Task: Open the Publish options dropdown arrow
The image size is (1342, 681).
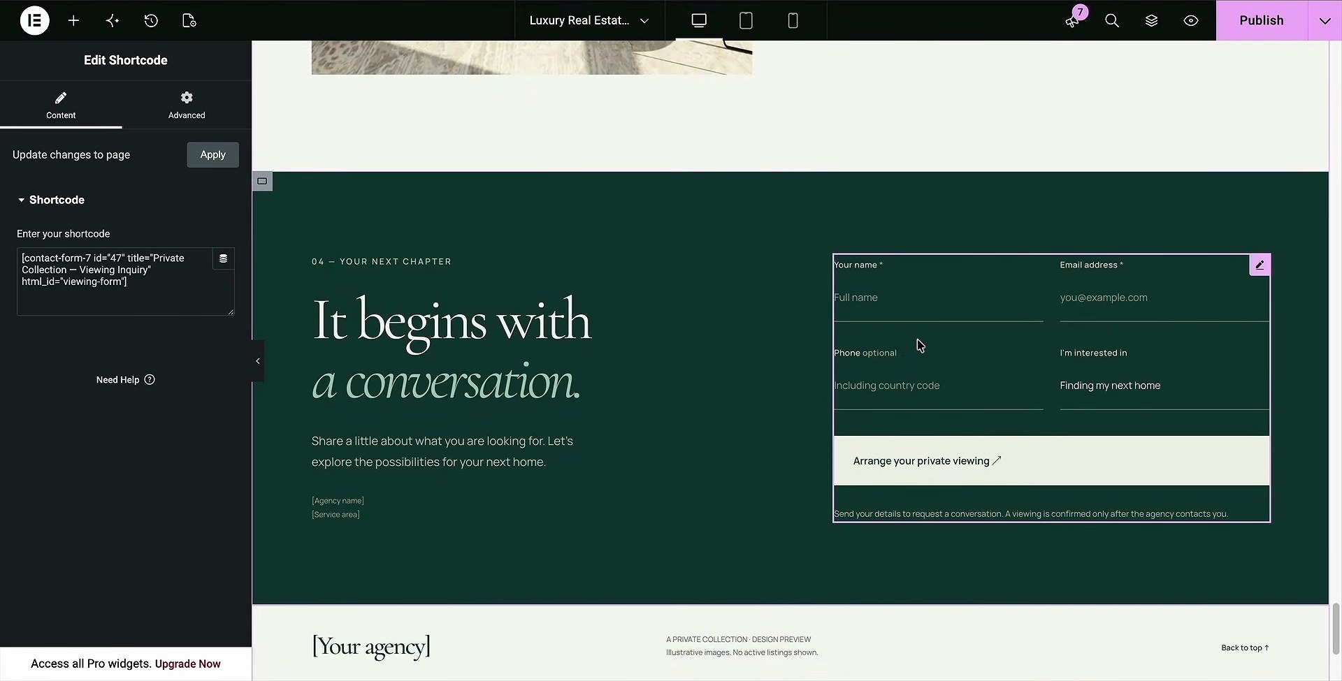Action: coord(1325,20)
